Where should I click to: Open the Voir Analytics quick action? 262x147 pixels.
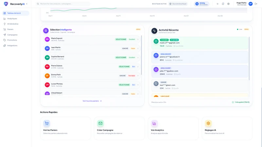tap(173, 128)
